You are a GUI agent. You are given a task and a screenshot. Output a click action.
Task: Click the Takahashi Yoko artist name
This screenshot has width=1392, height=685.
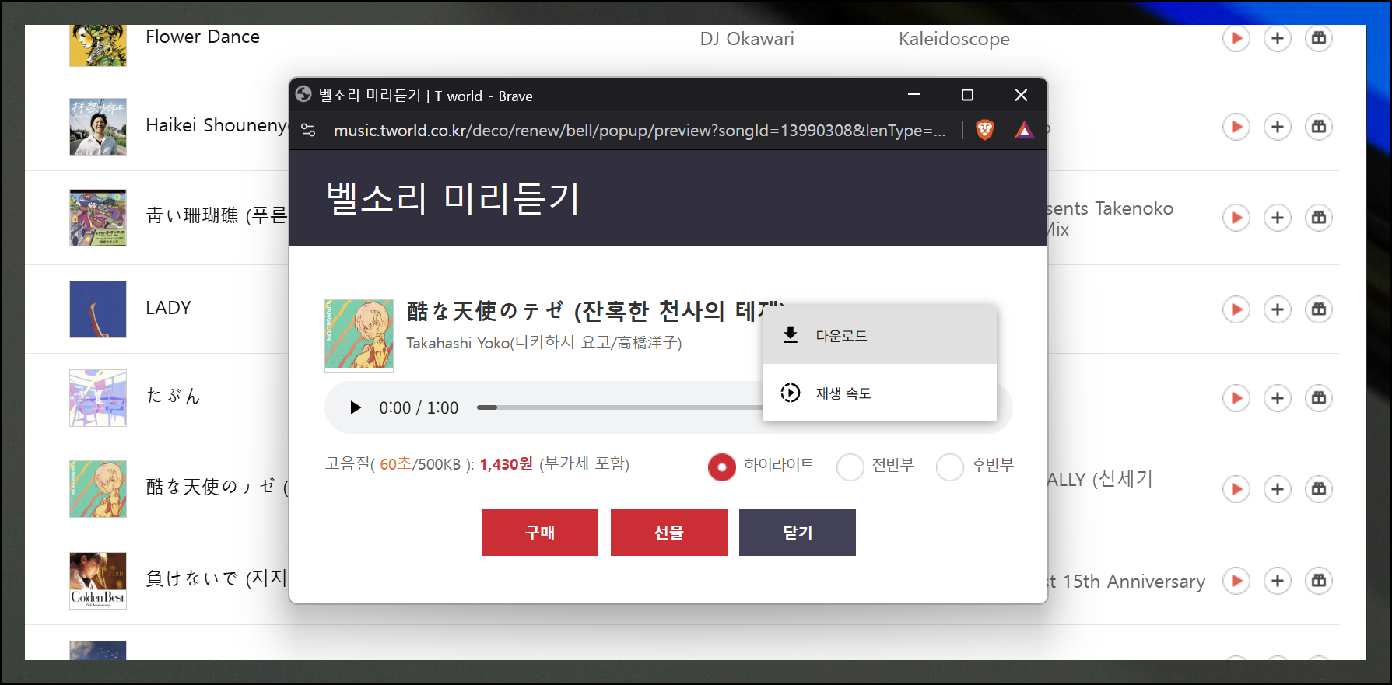pos(544,342)
